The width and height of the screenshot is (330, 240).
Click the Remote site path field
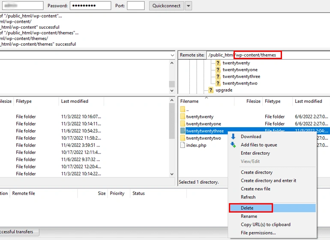(268, 55)
